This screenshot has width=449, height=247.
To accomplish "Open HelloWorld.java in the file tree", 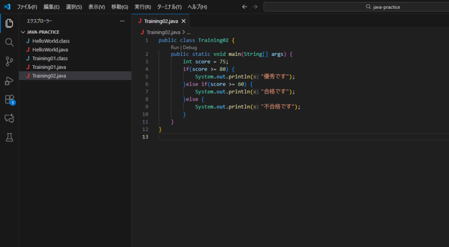I will pyautogui.click(x=50, y=50).
